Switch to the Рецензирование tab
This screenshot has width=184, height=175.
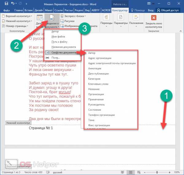[x=79, y=10]
